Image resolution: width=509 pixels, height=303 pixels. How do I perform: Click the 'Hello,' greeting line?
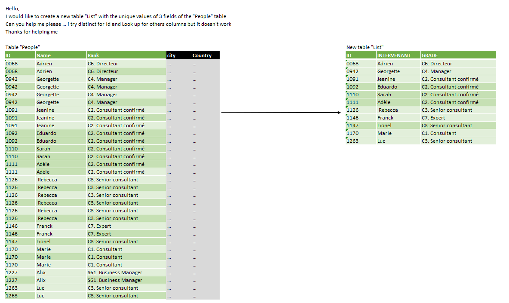tap(12, 9)
